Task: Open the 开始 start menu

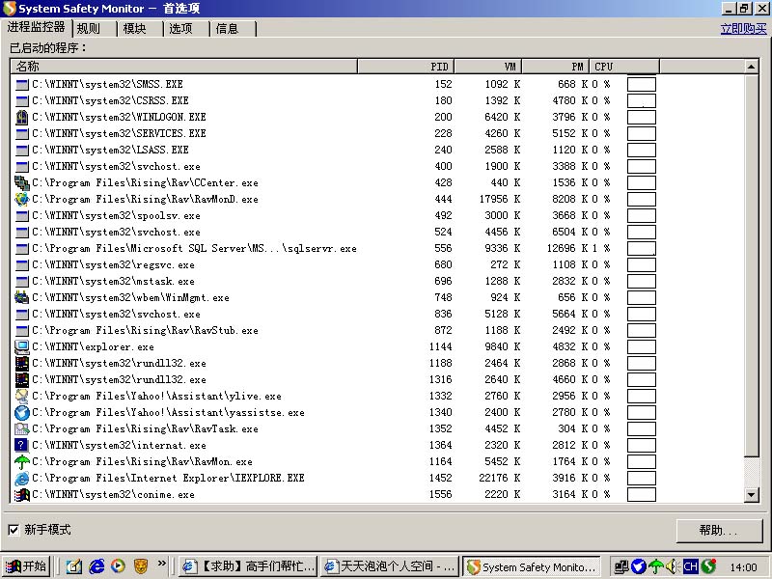Action: click(x=26, y=566)
